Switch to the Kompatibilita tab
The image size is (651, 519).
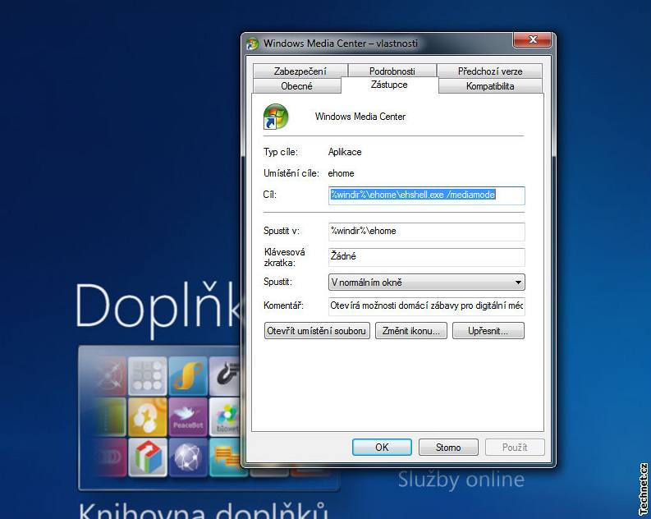489,86
